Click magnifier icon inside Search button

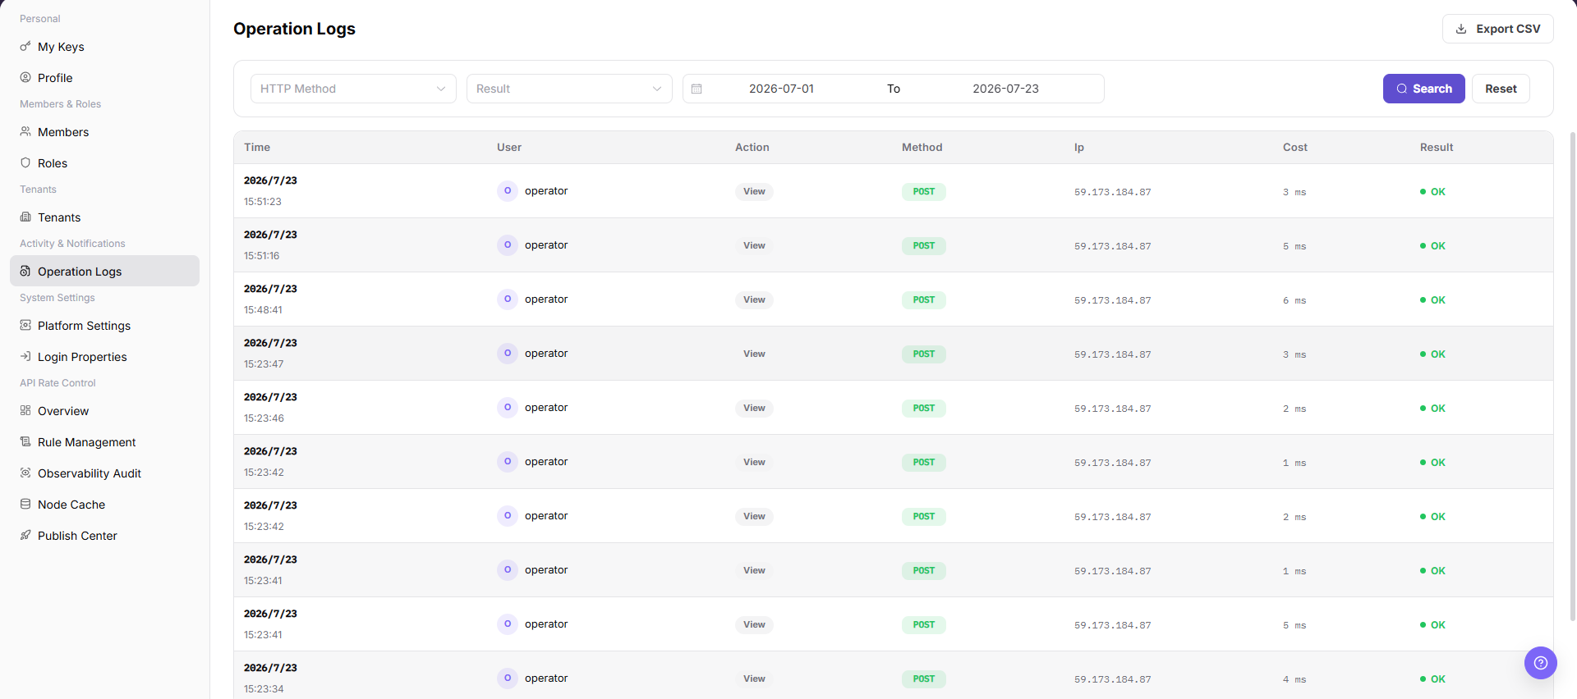coord(1402,89)
